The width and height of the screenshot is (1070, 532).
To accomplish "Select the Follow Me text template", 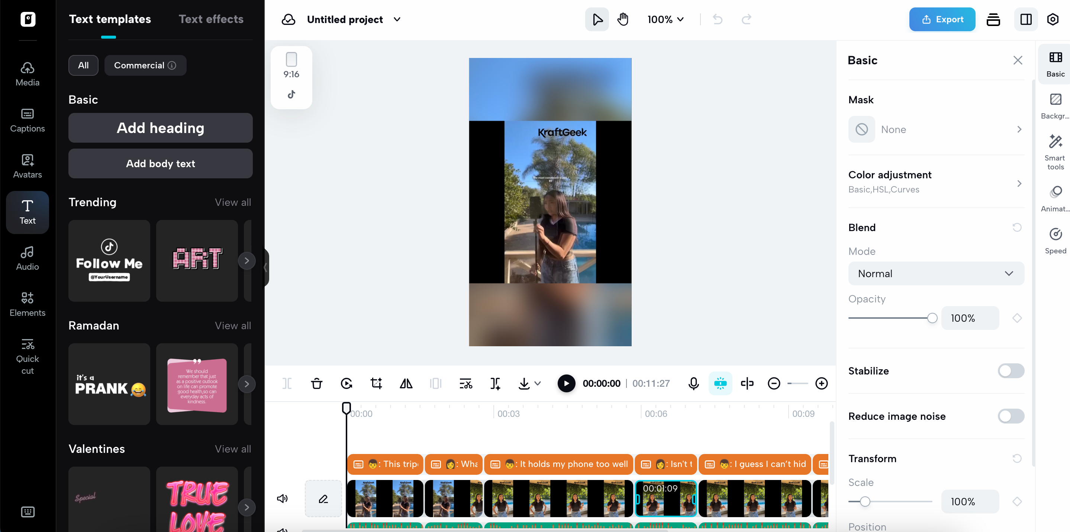I will pos(109,260).
